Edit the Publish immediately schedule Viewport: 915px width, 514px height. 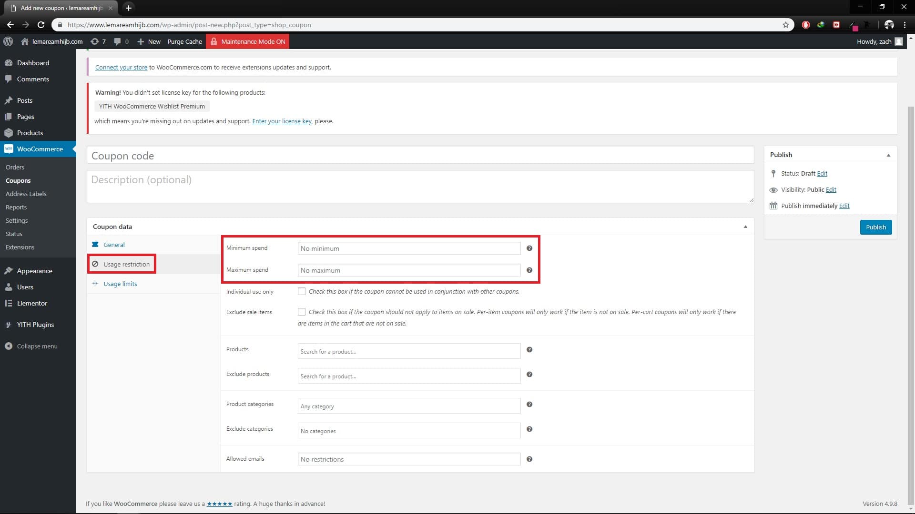tap(844, 206)
